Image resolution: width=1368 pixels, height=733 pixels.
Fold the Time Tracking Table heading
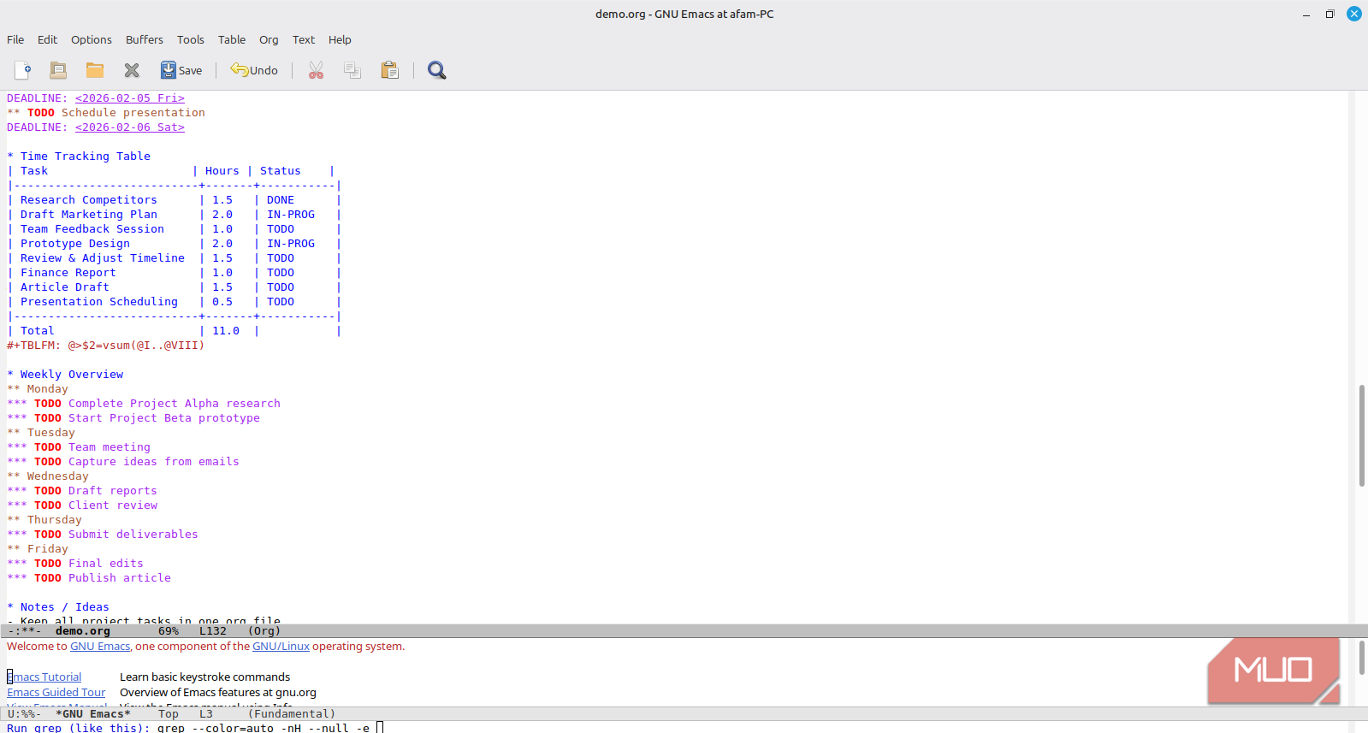click(x=85, y=157)
